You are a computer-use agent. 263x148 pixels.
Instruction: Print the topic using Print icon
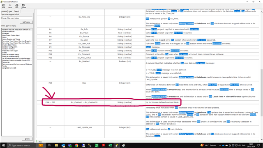click(x=17, y=6)
